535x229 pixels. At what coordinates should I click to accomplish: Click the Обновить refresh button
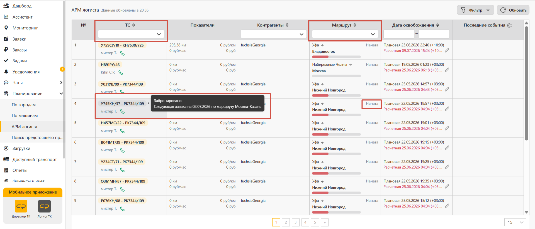[x=513, y=10]
